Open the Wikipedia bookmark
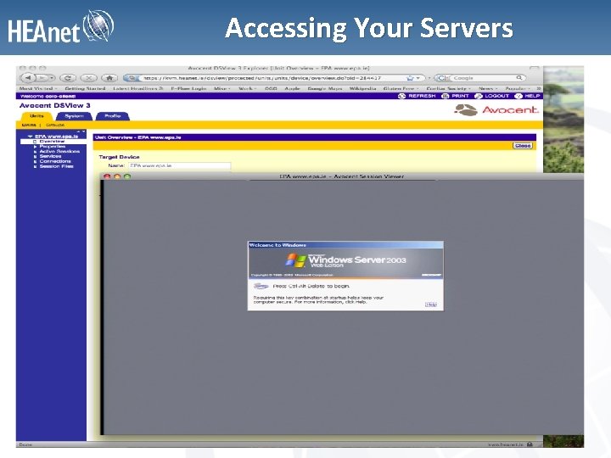Viewport: 611px width, 458px height. [363, 89]
